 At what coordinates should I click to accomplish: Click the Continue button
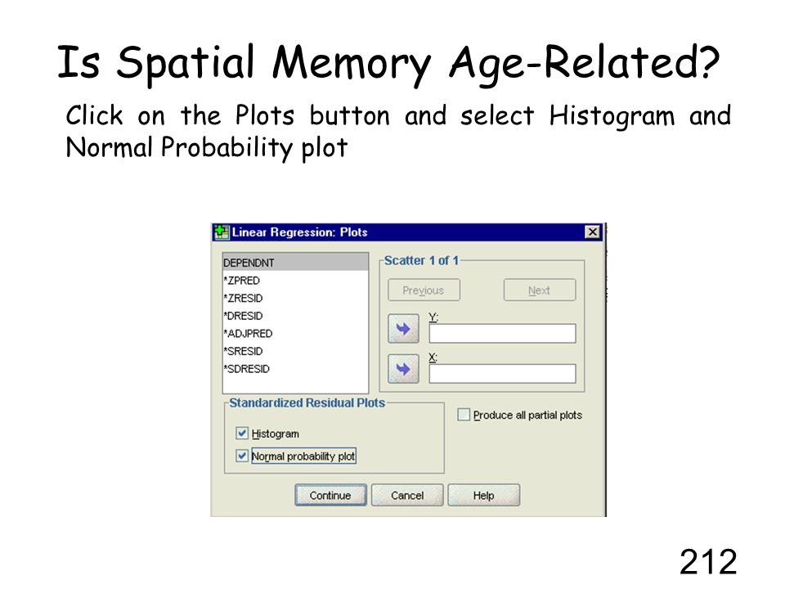330,496
